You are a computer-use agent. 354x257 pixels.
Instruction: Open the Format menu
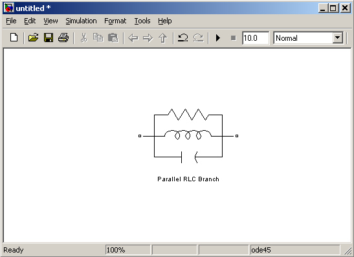pyautogui.click(x=115, y=21)
